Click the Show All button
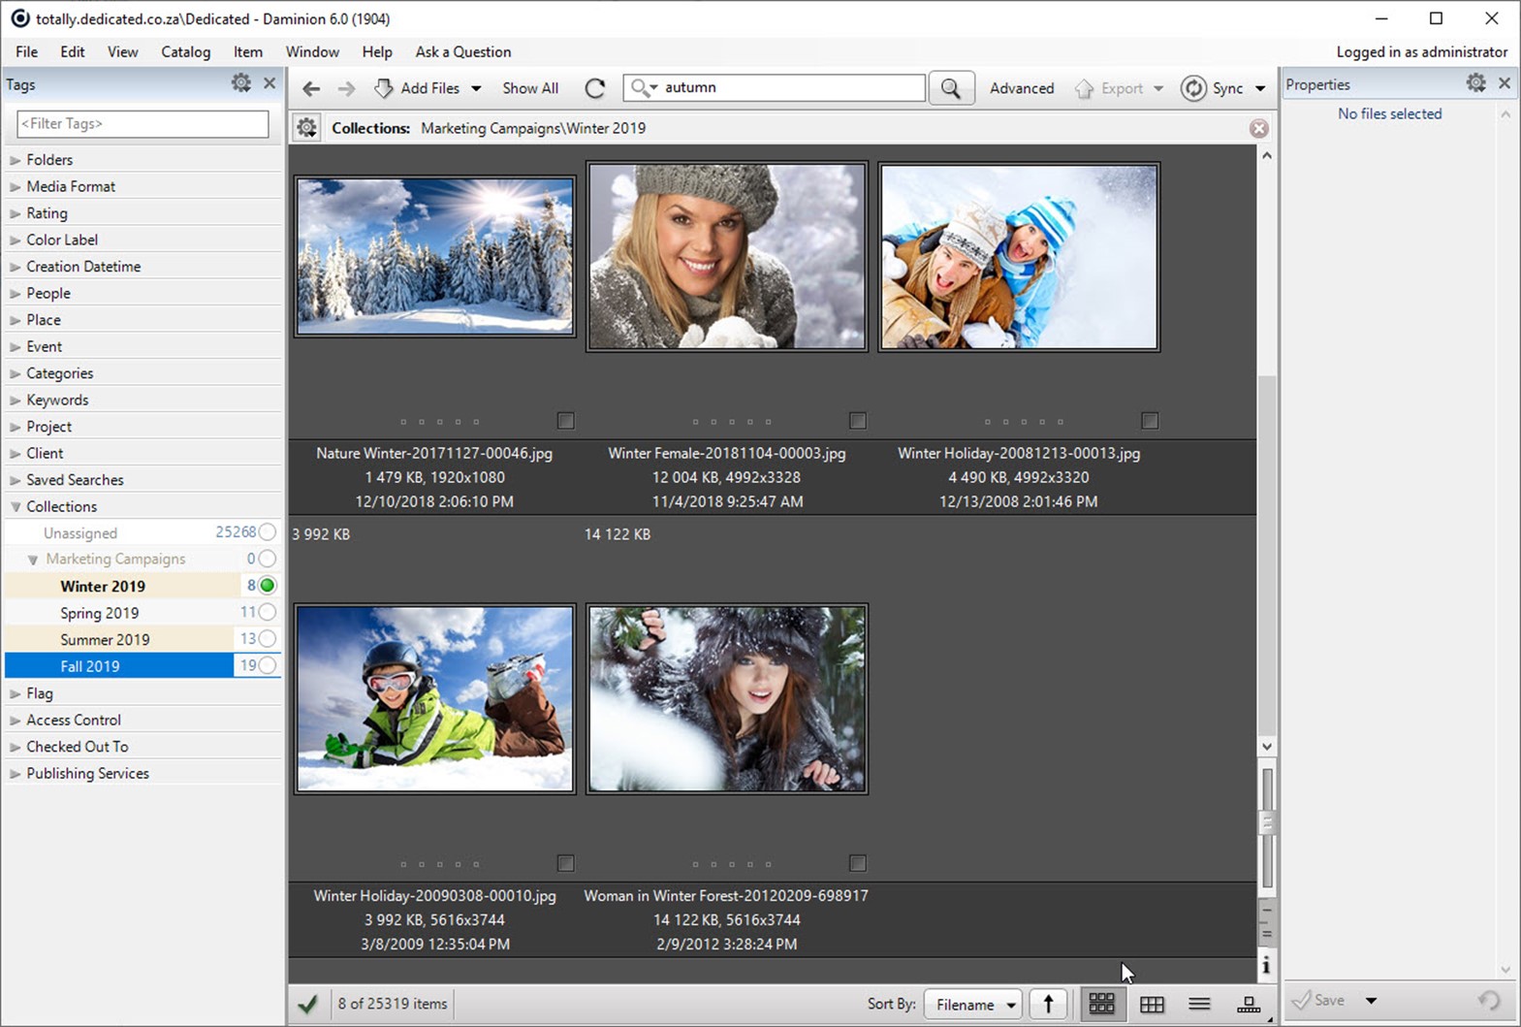 [530, 88]
